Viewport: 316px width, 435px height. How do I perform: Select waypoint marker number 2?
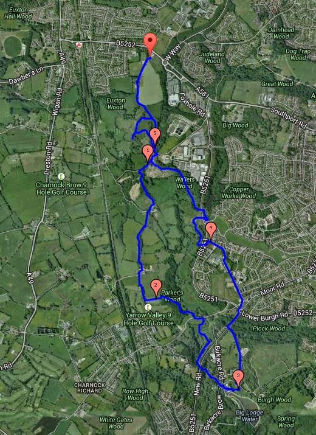click(156, 287)
